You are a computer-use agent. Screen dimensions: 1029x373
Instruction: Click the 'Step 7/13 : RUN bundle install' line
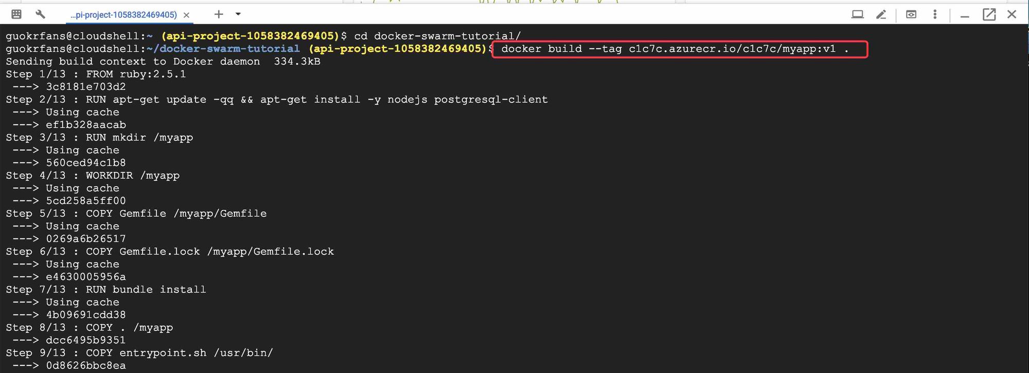tap(105, 290)
